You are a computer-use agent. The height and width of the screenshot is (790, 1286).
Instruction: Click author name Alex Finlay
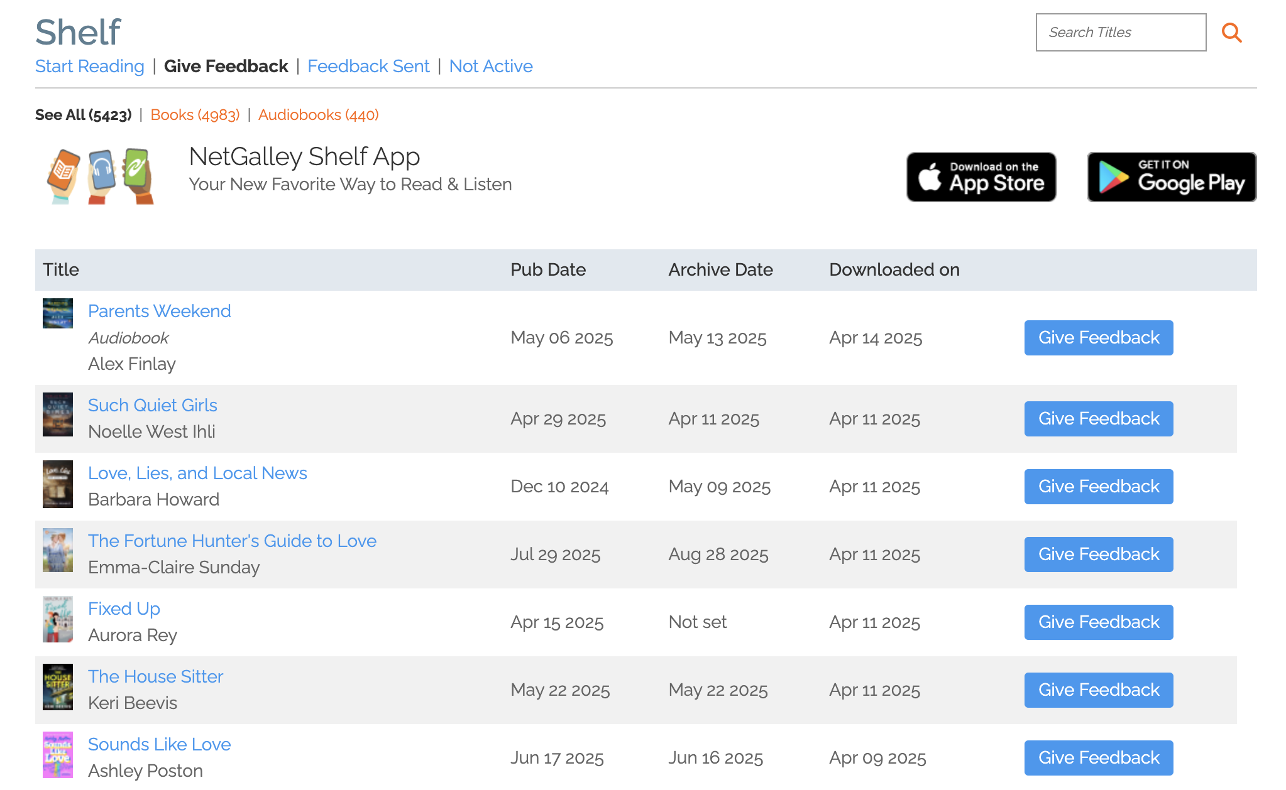point(132,364)
